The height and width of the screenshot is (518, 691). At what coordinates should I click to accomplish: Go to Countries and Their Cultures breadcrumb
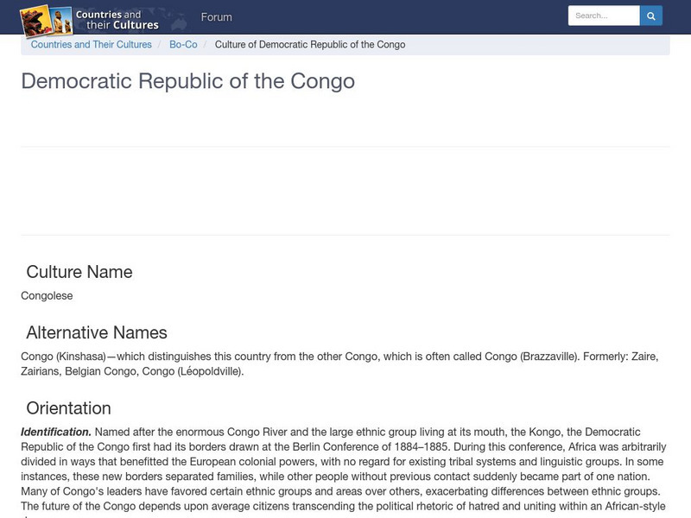[91, 45]
